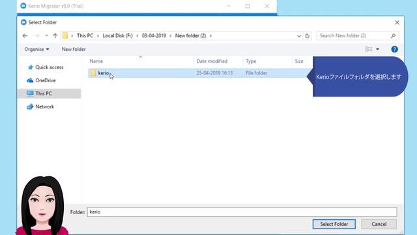Open view options dropdown arrow
Viewport: 417px width, 235px height.
click(377, 50)
